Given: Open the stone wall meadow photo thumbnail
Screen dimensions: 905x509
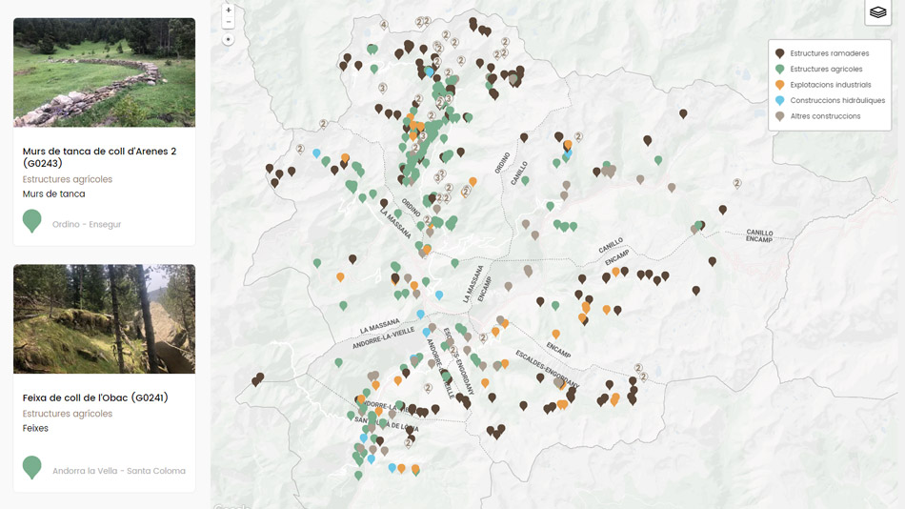Looking at the screenshot, I should coord(104,72).
